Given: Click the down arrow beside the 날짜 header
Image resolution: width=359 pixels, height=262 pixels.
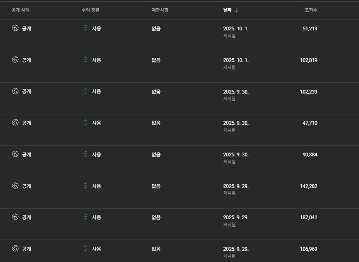Looking at the screenshot, I should pyautogui.click(x=237, y=10).
